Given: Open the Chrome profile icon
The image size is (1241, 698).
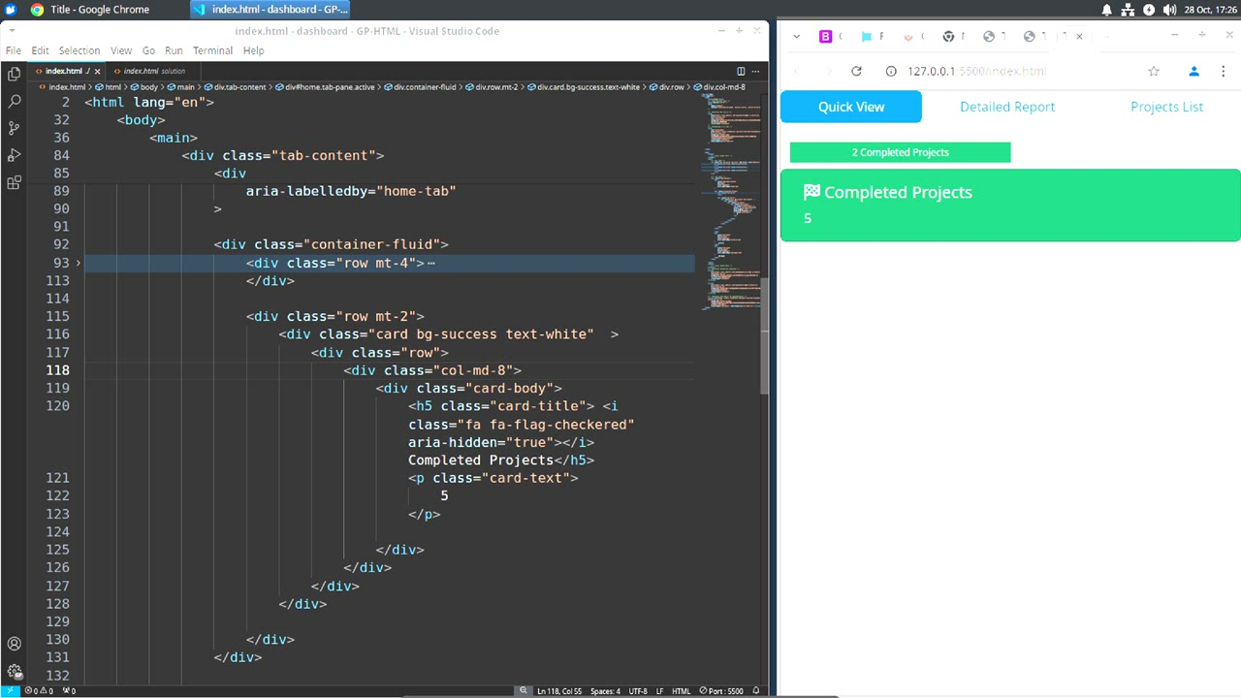Looking at the screenshot, I should (x=1193, y=71).
